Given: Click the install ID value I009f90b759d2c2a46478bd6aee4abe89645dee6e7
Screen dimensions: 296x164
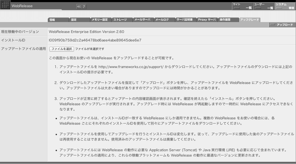Looking at the screenshot, I should click(95, 40).
